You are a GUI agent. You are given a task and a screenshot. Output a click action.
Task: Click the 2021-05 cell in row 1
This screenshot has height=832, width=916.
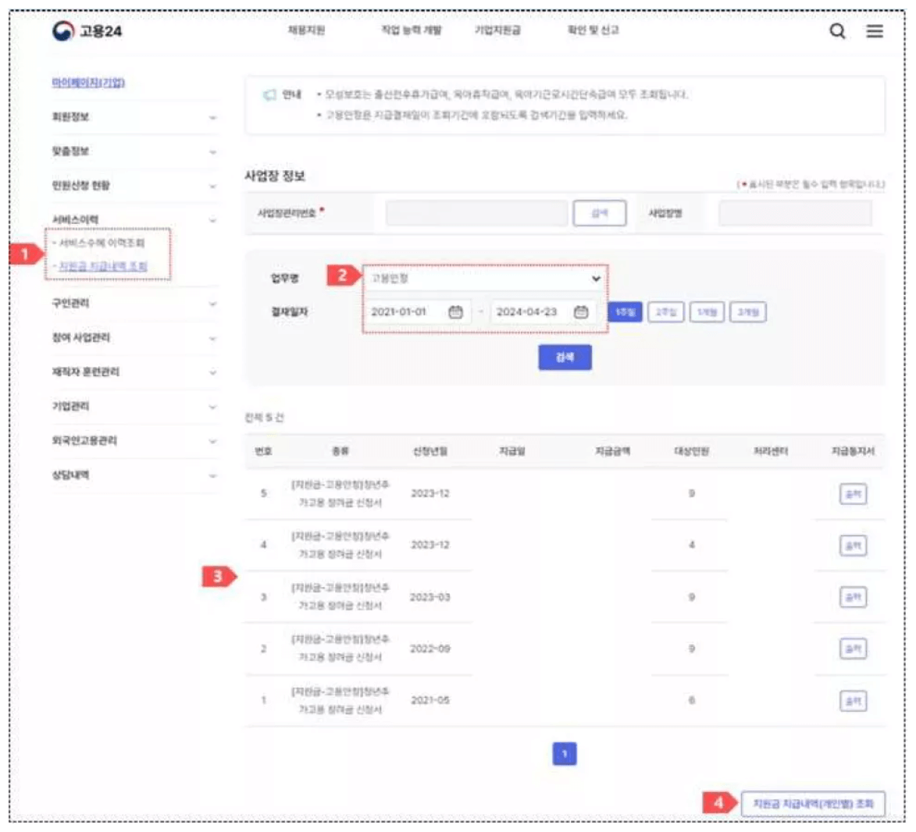coord(430,701)
